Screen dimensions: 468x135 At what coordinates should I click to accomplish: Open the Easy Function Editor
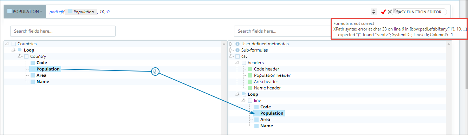[420, 12]
